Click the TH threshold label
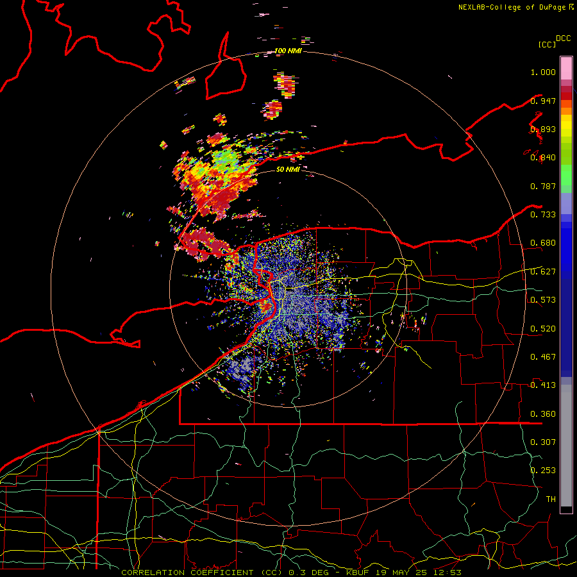The width and height of the screenshot is (577, 577). click(x=551, y=499)
